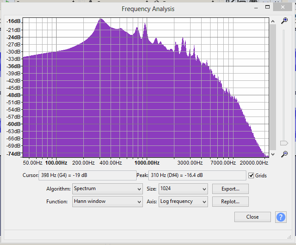Click the -16dB axis label
The height and width of the screenshot is (245, 296).
(x=14, y=21)
